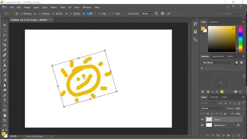Switch to warp mode icon
Image resolution: width=247 pixels, height=139 pixels.
point(156,14)
